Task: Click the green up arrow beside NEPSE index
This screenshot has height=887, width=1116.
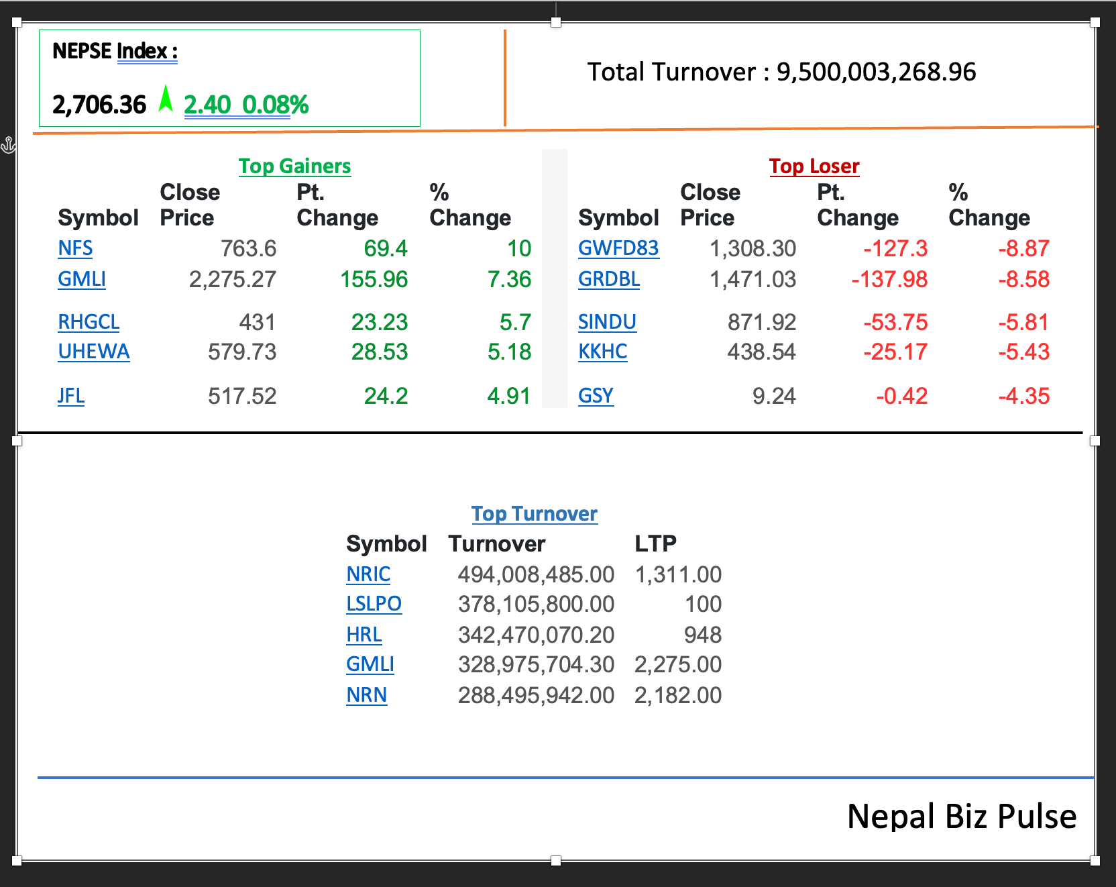Action: coord(166,99)
